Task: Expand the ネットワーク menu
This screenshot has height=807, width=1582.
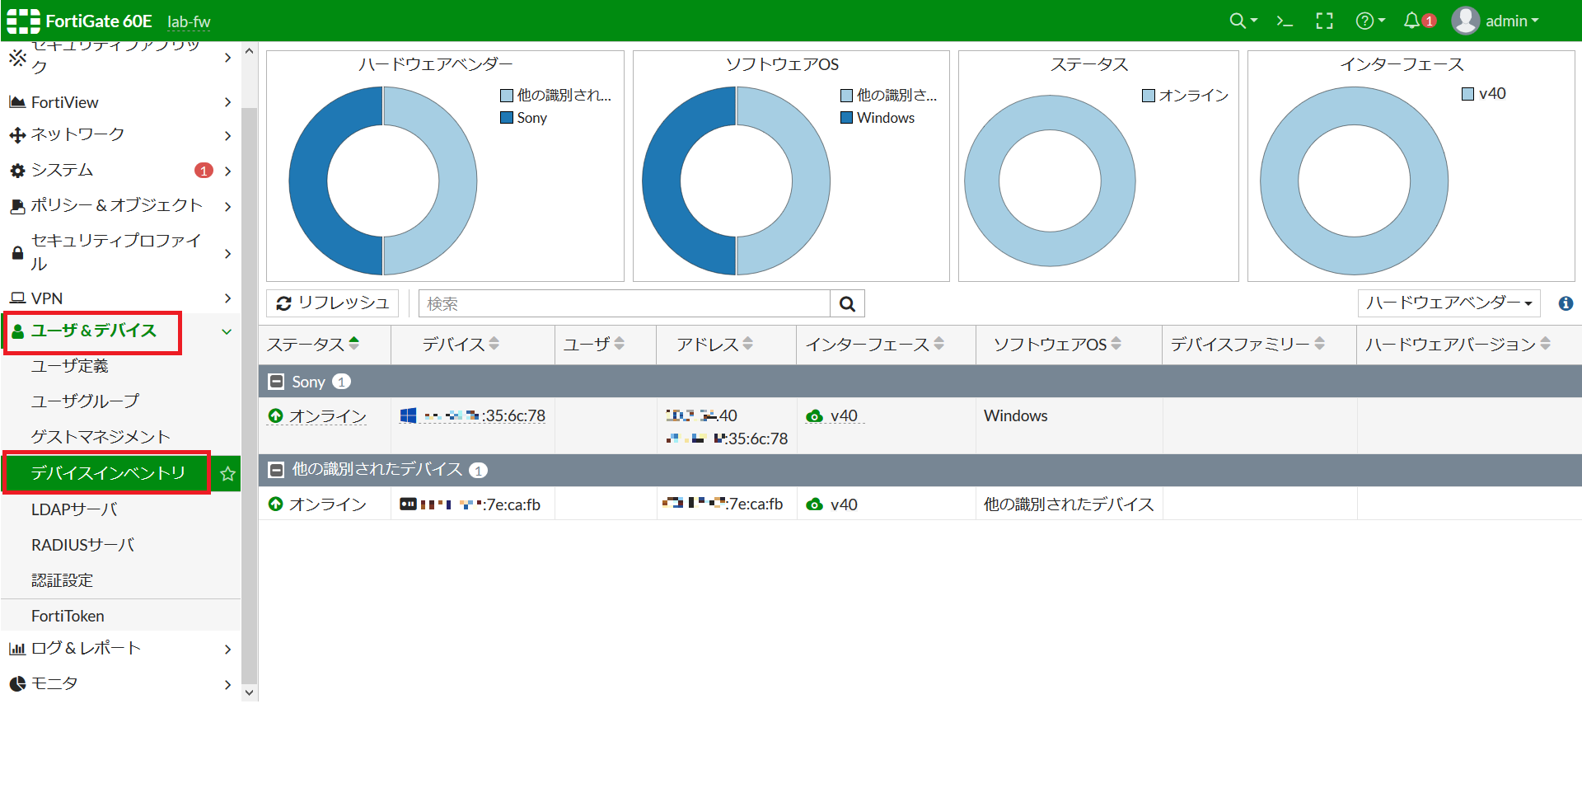Action: 120,134
